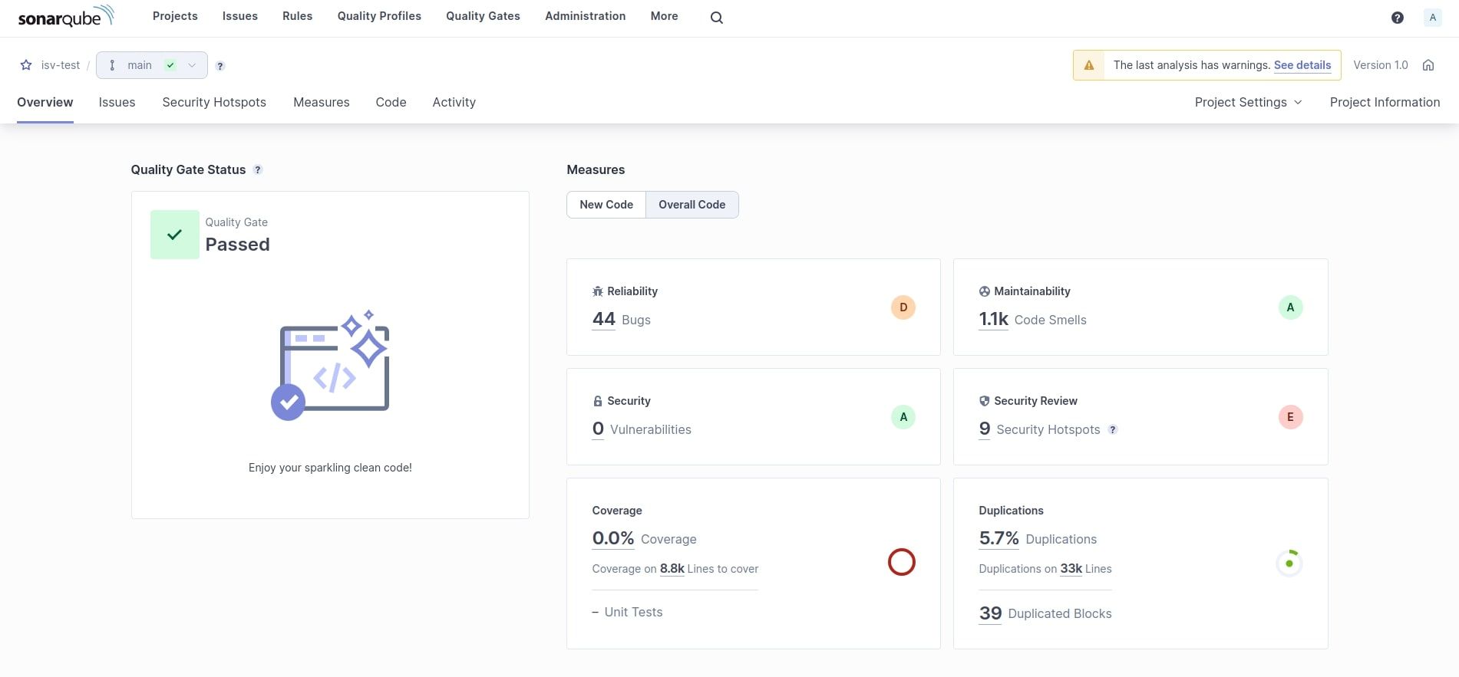Open the search magnifier icon
The image size is (1459, 677).
tap(716, 18)
